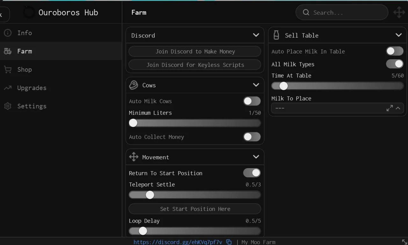Click the magnifier icon in search bar
The width and height of the screenshot is (408, 245).
tap(306, 12)
